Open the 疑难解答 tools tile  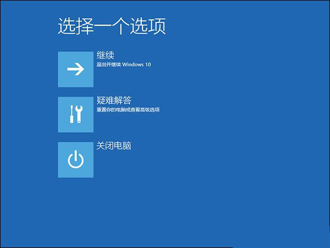[x=75, y=115]
